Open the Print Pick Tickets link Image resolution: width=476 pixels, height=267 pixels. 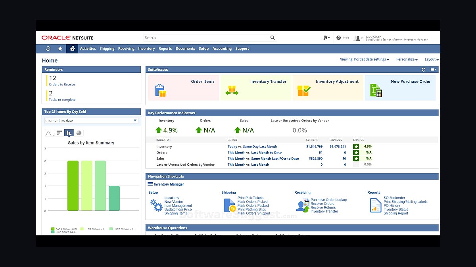pyautogui.click(x=250, y=198)
